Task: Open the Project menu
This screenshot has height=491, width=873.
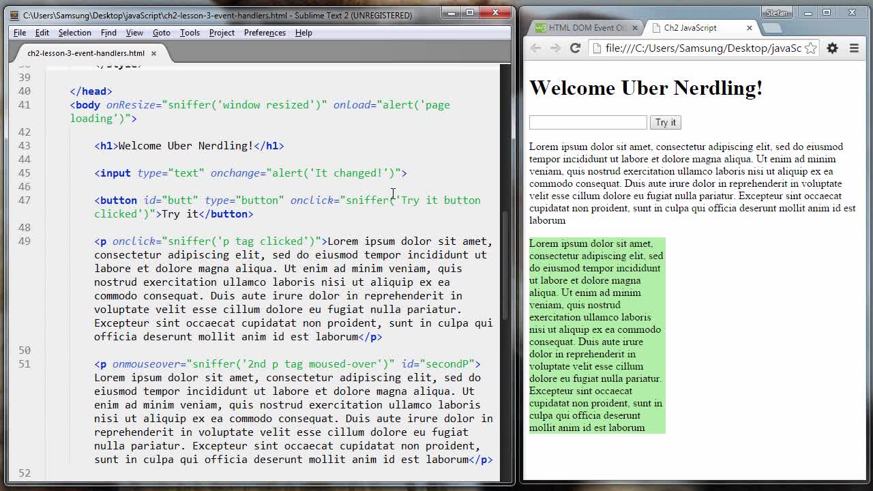Action: [222, 33]
